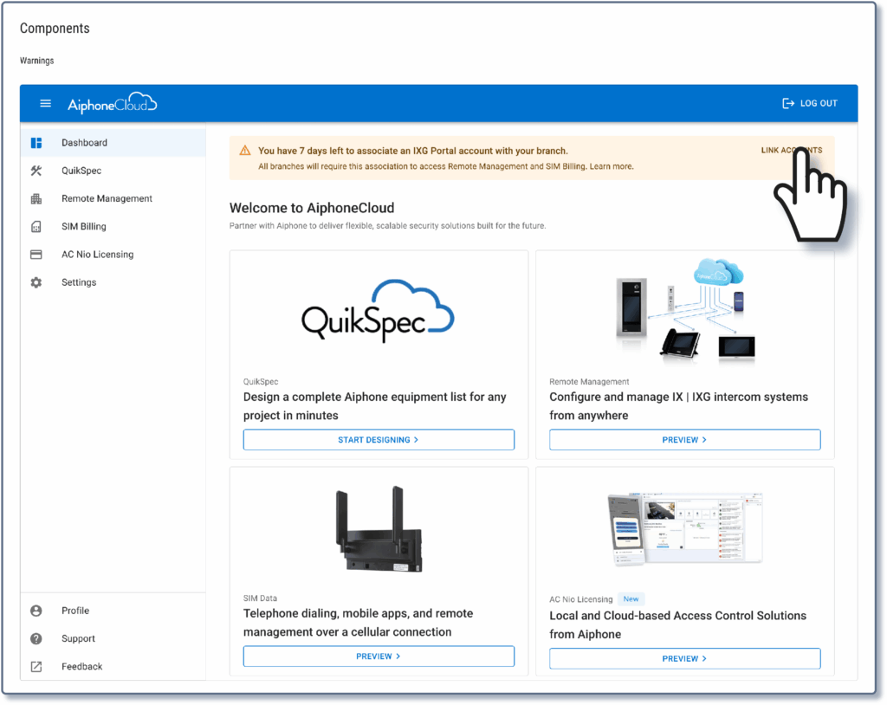Click the Remote Management building icon
The width and height of the screenshot is (887, 705).
(36, 199)
